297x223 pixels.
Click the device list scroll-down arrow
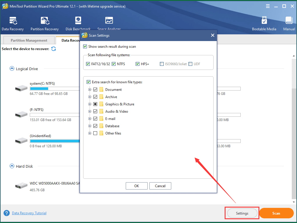[294, 202]
